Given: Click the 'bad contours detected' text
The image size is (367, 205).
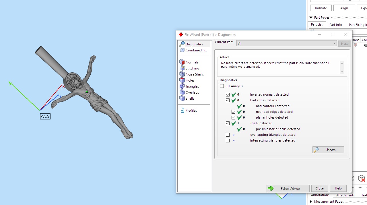Looking at the screenshot, I should [x=273, y=106].
